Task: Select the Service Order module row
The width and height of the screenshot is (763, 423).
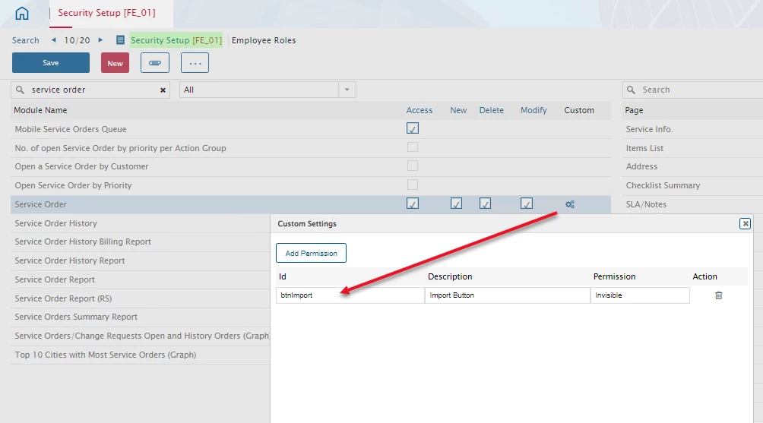Action: 311,204
